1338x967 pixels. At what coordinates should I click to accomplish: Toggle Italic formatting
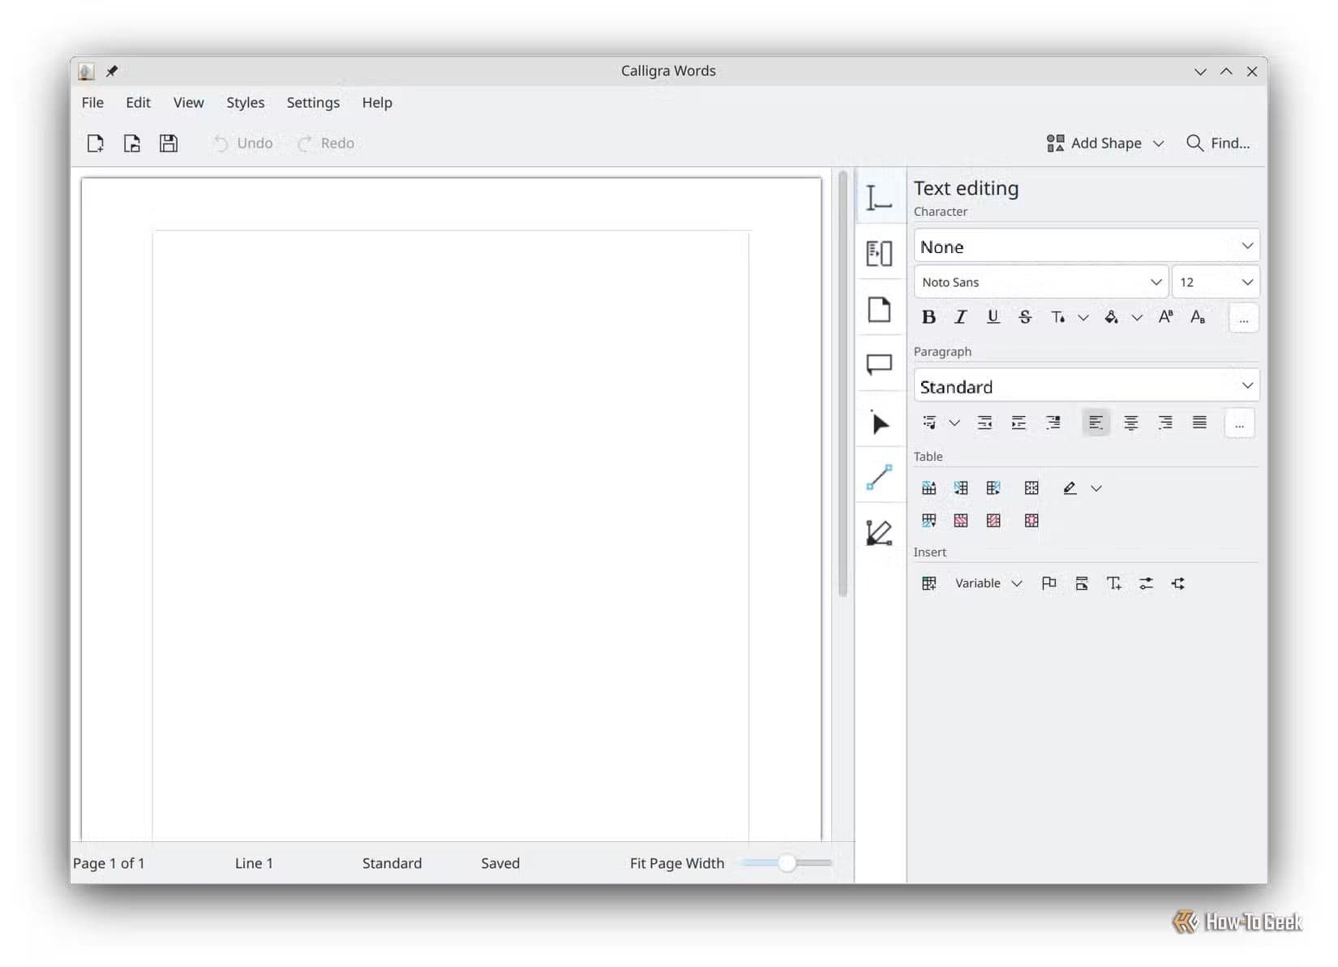(x=961, y=317)
